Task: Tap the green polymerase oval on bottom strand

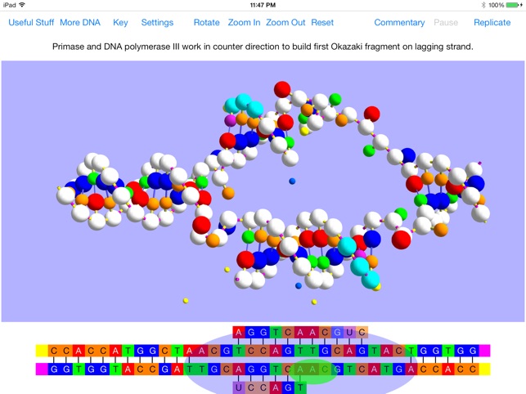Action: click(312, 370)
